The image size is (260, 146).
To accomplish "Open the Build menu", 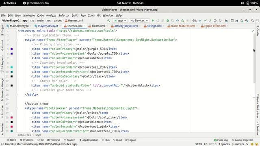I will pos(75,15).
